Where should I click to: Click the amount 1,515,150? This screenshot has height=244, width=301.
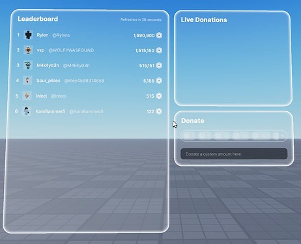point(145,51)
